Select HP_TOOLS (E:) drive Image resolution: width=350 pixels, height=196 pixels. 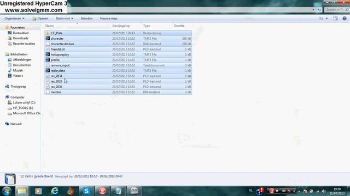pos(23,108)
